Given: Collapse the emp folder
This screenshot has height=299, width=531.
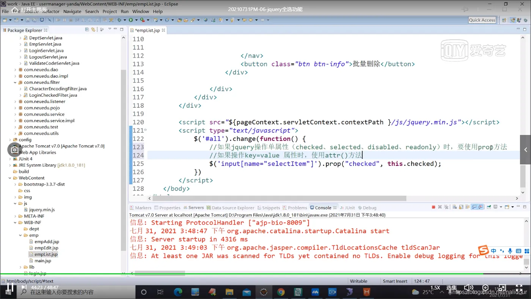Looking at the screenshot, I should 21,235.
